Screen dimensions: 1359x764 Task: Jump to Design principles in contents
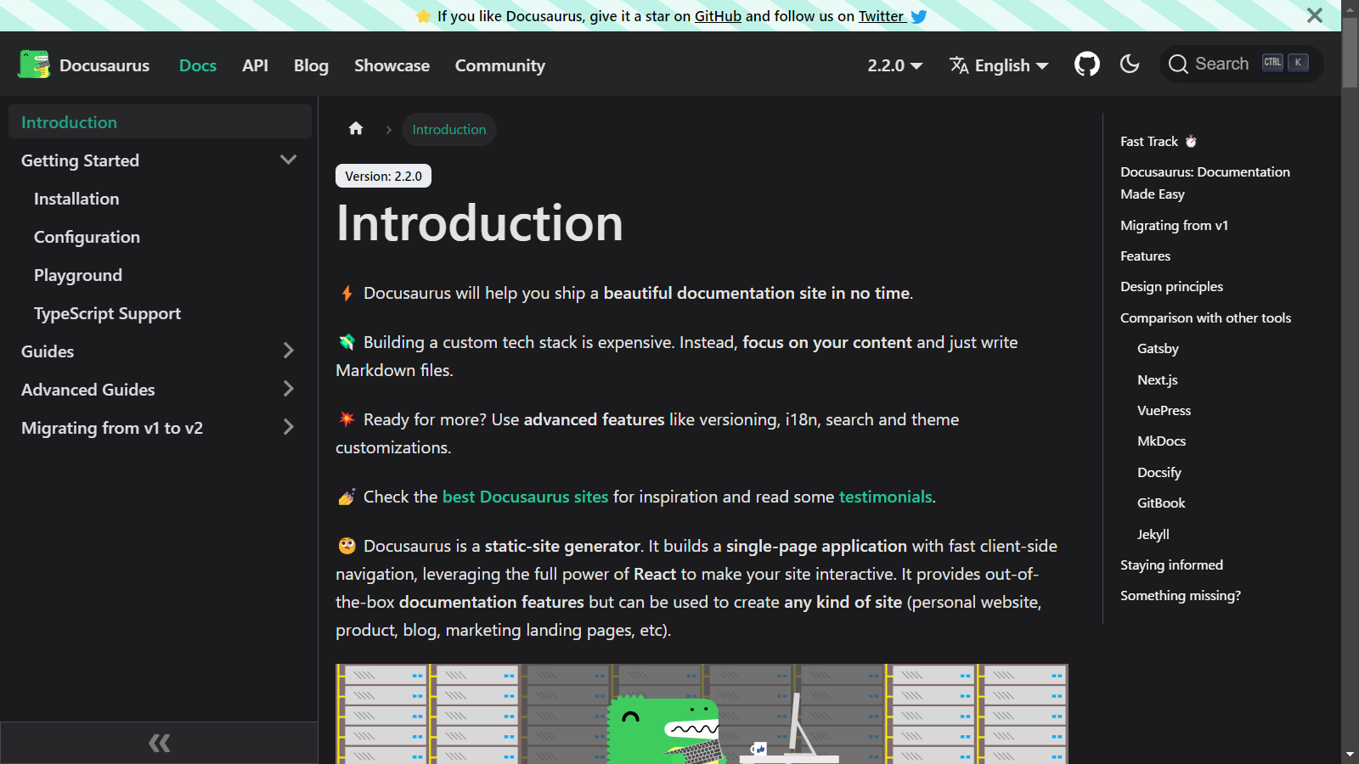coord(1171,287)
